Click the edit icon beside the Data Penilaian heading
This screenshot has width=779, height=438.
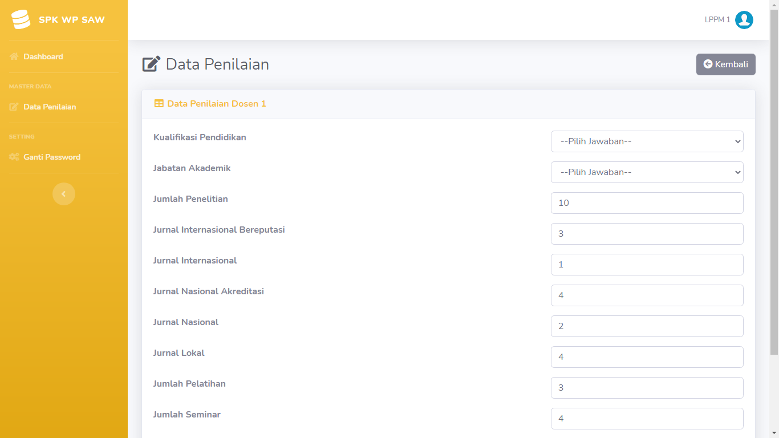151,64
